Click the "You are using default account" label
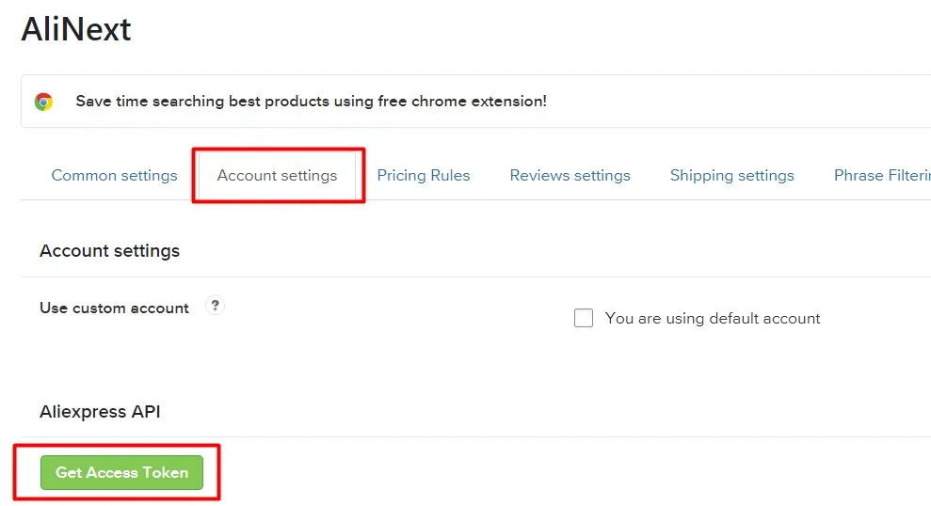This screenshot has height=506, width=931. [x=713, y=319]
